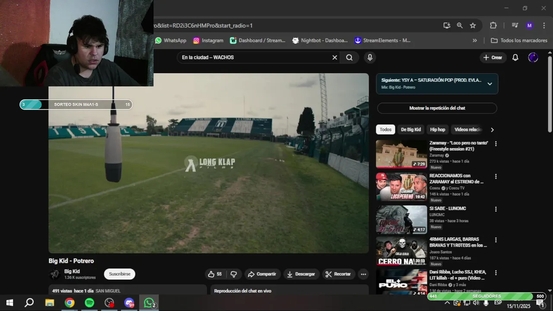The width and height of the screenshot is (553, 311).
Task: Open Discord from the taskbar
Action: [x=129, y=303]
